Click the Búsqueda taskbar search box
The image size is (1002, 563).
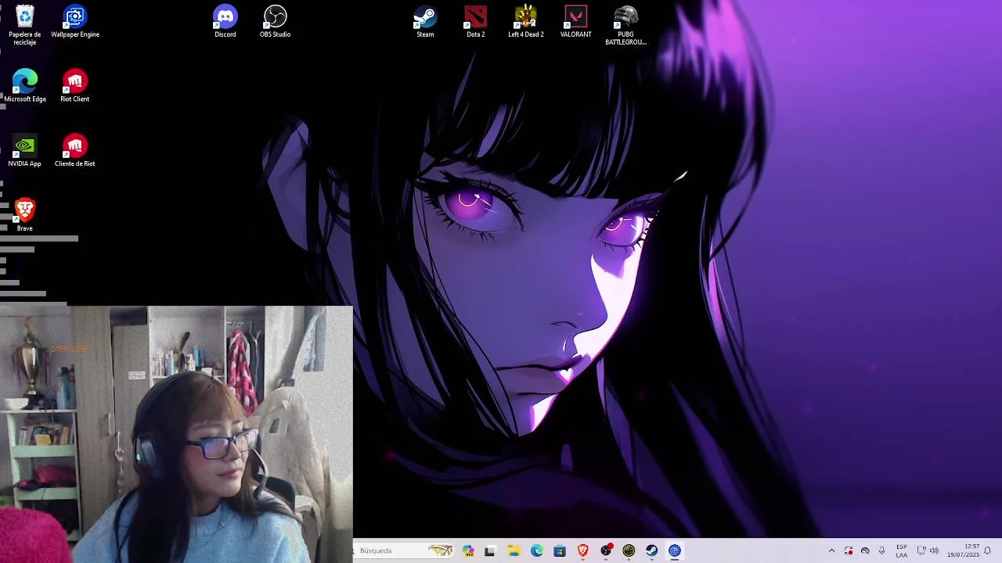405,550
